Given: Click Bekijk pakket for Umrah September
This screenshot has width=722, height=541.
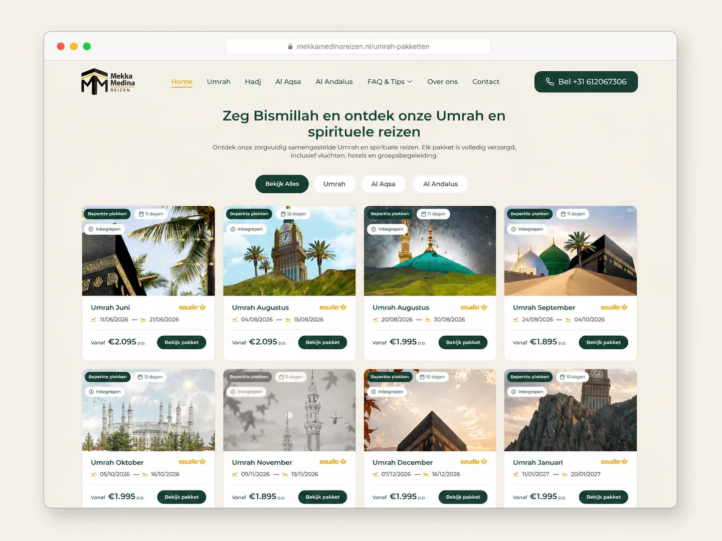Looking at the screenshot, I should coord(603,342).
